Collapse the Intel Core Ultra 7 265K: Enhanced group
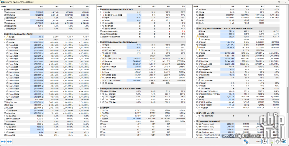289x146 pixels. coord(98,42)
